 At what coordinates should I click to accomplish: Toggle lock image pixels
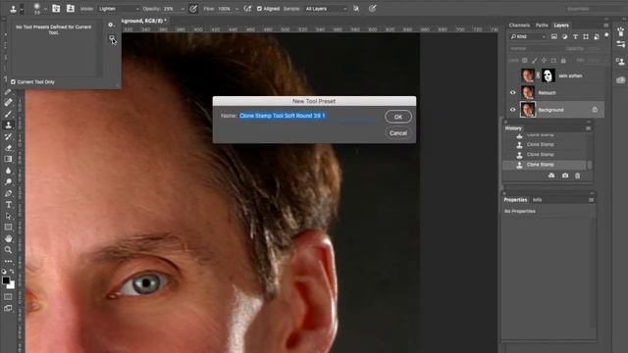(x=534, y=61)
